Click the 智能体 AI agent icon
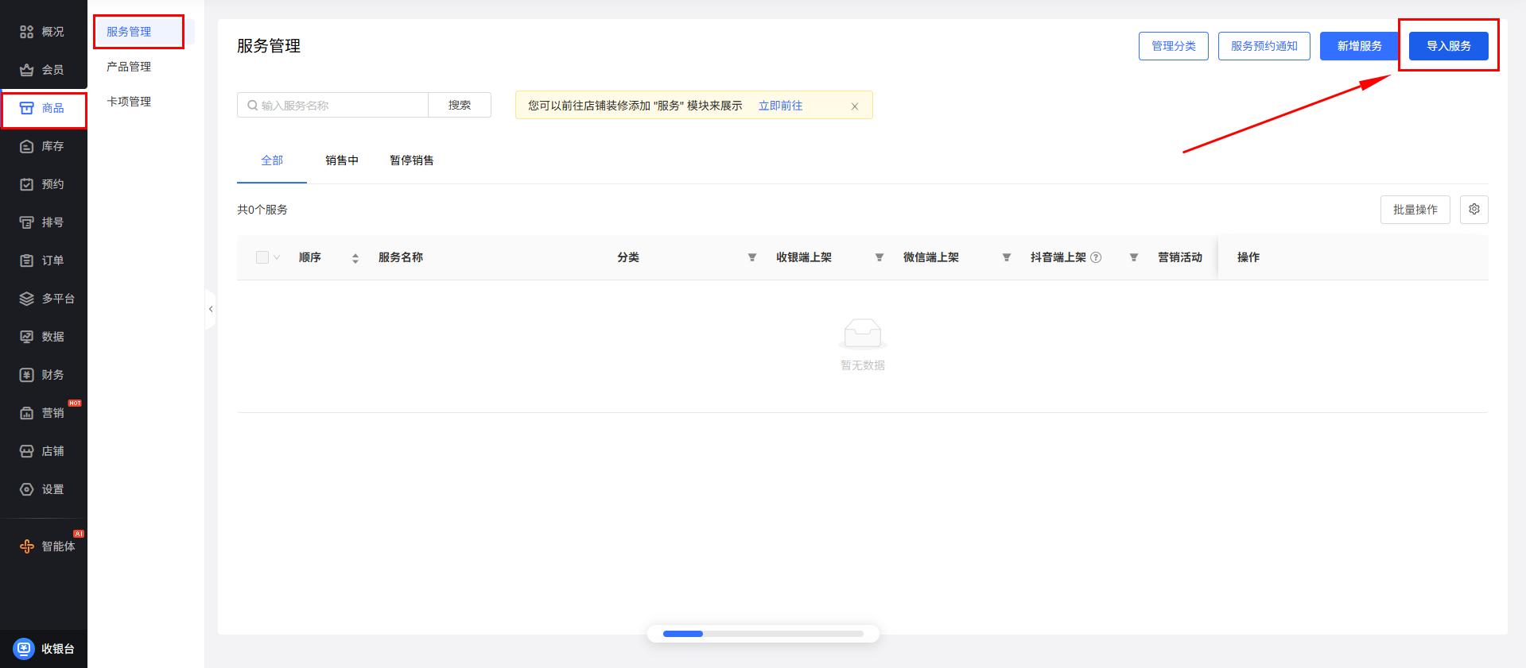Screen dimensions: 1526x668 coord(27,546)
